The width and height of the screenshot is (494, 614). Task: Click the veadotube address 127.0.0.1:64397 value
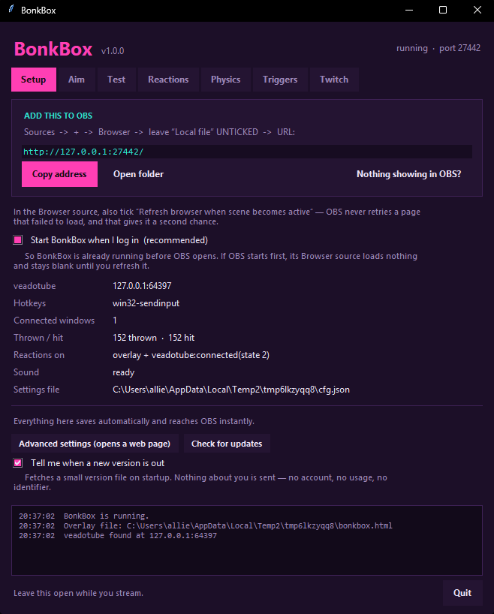click(x=142, y=286)
